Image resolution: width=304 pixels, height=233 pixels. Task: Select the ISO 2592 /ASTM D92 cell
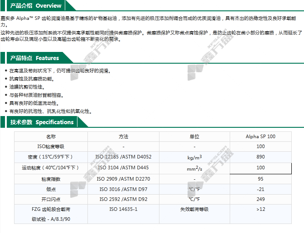coord(123,199)
